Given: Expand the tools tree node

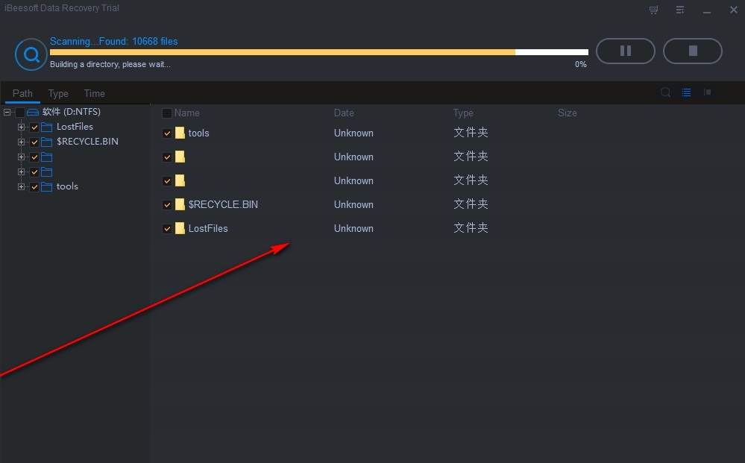Looking at the screenshot, I should (21, 186).
